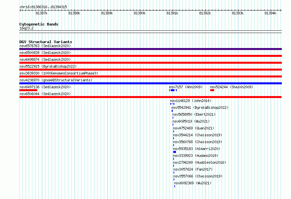Click the esv7157 blue variant glyph

click(x=173, y=90)
